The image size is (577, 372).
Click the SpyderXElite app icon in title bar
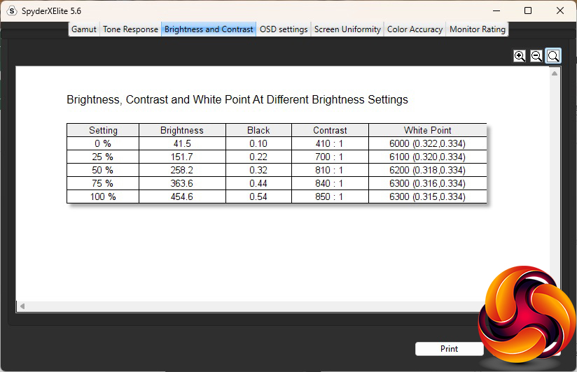point(12,10)
